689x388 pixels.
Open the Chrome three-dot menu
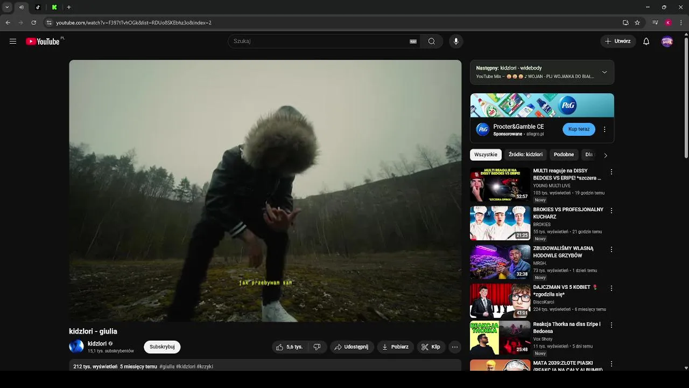681,23
